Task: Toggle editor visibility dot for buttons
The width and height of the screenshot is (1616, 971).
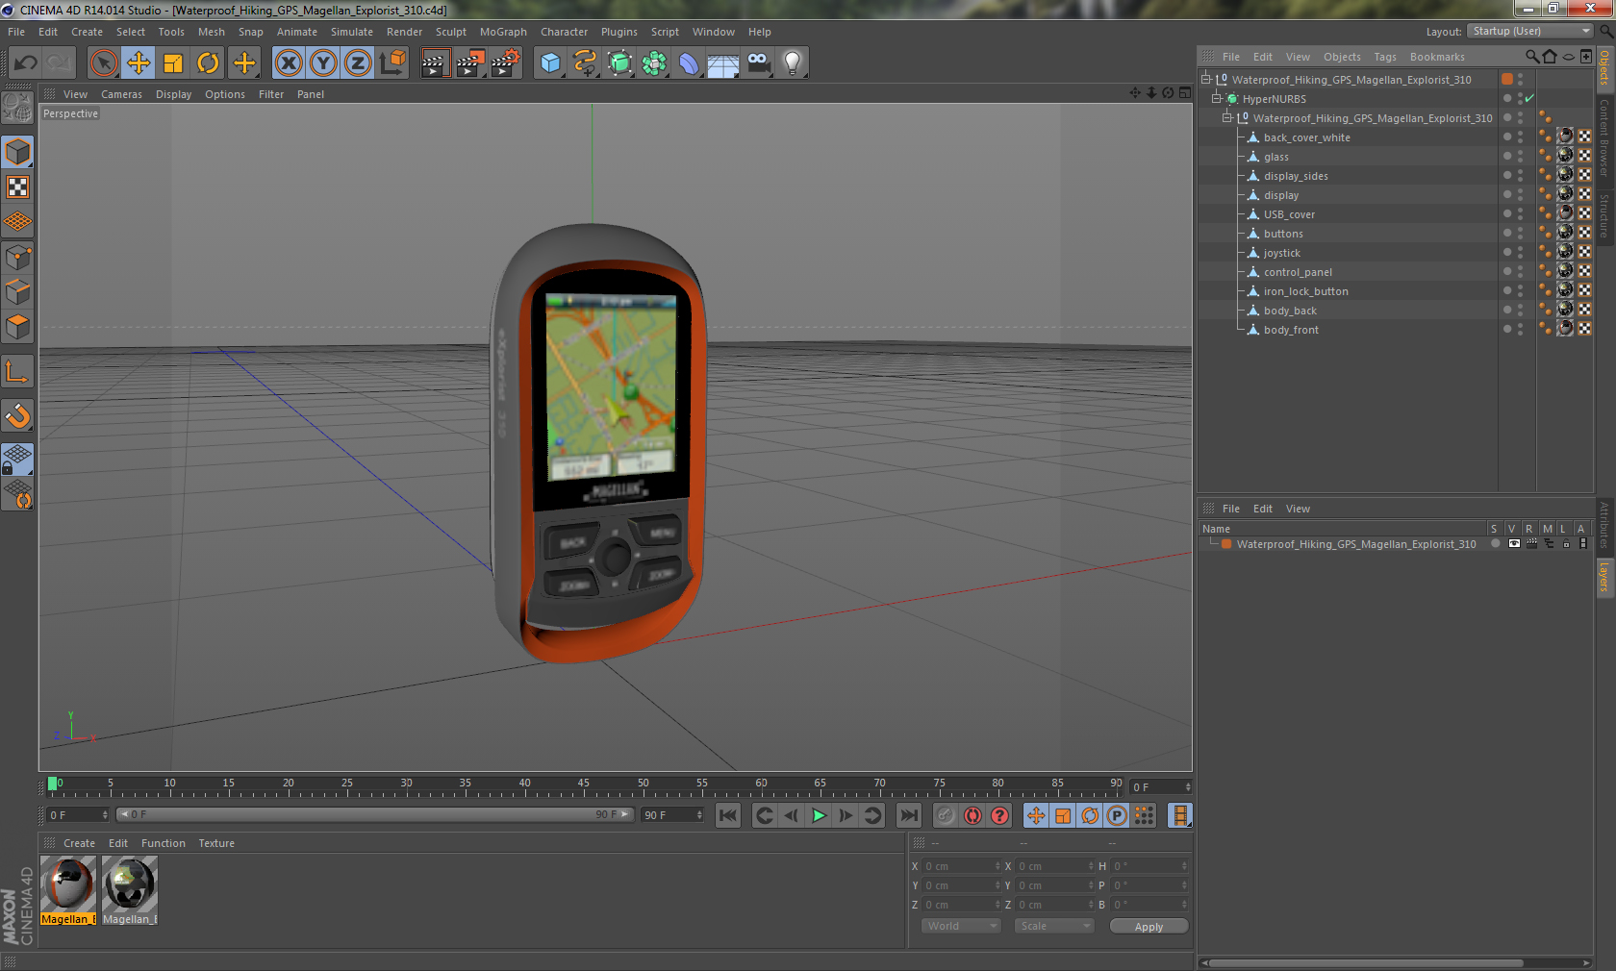Action: point(1520,230)
